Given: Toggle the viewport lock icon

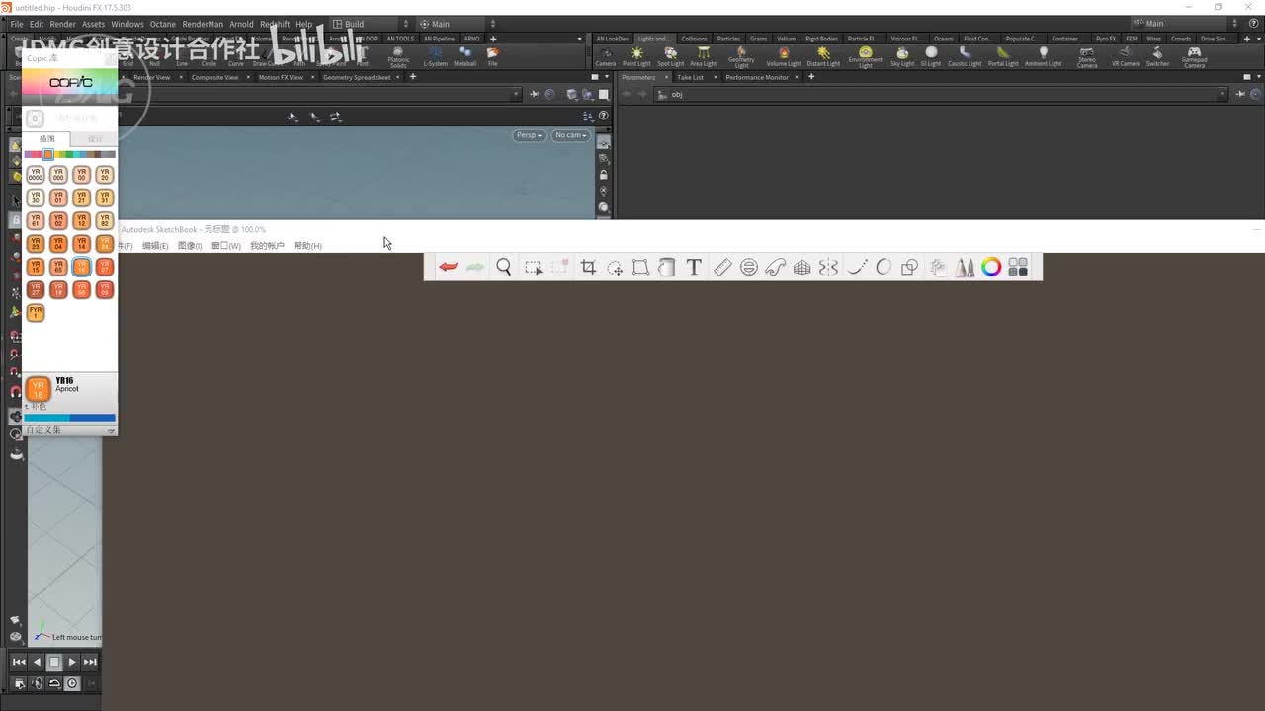Looking at the screenshot, I should (604, 175).
